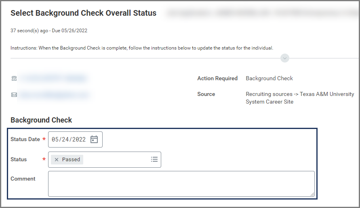Viewport: 360px width, 208px height.
Task: Click the Texas A&M recruiting source text
Action: pyautogui.click(x=299, y=98)
